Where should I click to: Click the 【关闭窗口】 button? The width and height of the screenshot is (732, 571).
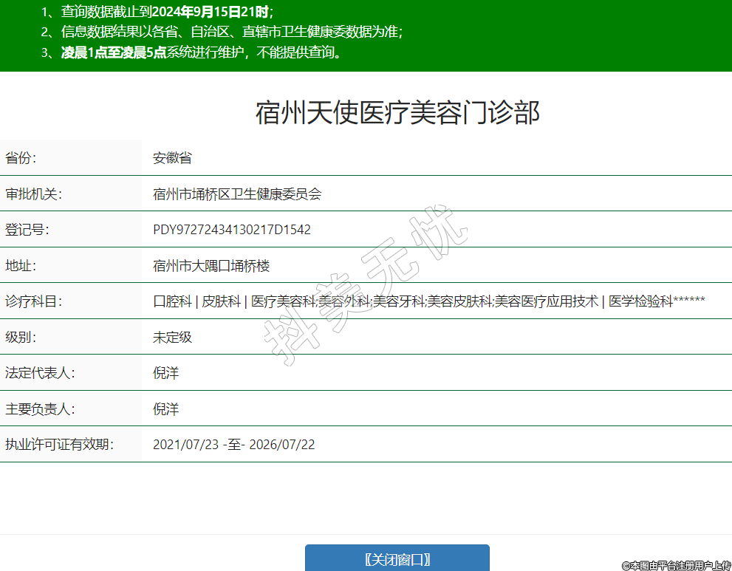(397, 559)
